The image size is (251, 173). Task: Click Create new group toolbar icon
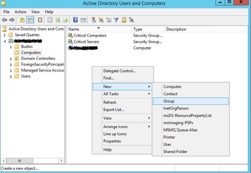[x=101, y=20]
